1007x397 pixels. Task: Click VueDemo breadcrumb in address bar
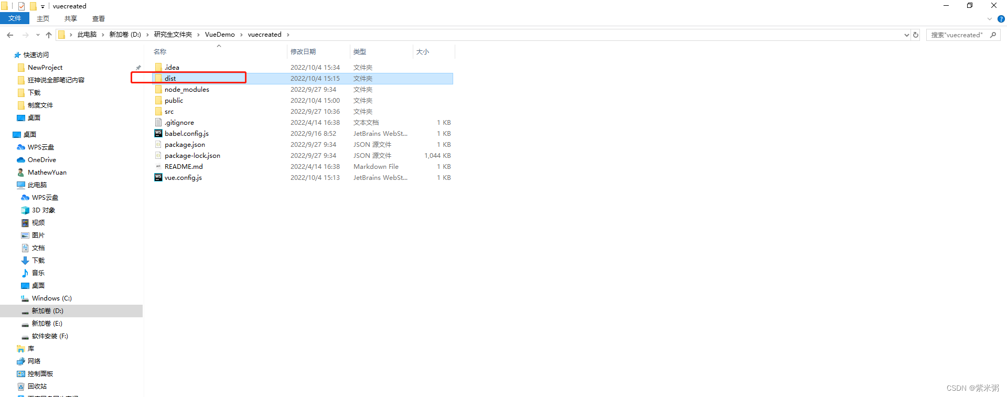coord(220,35)
